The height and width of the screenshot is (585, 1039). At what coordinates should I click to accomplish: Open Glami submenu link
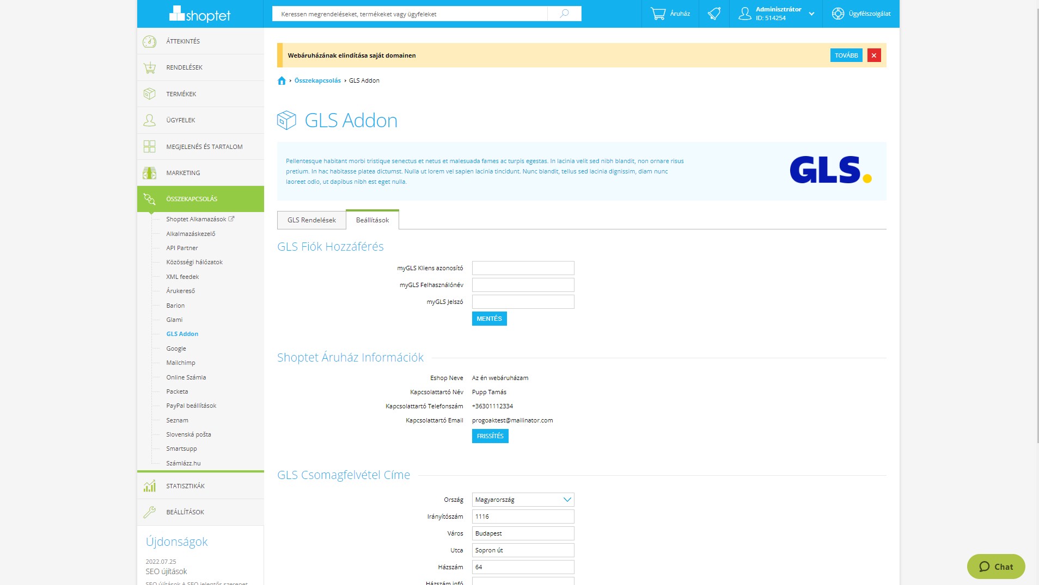pyautogui.click(x=174, y=320)
